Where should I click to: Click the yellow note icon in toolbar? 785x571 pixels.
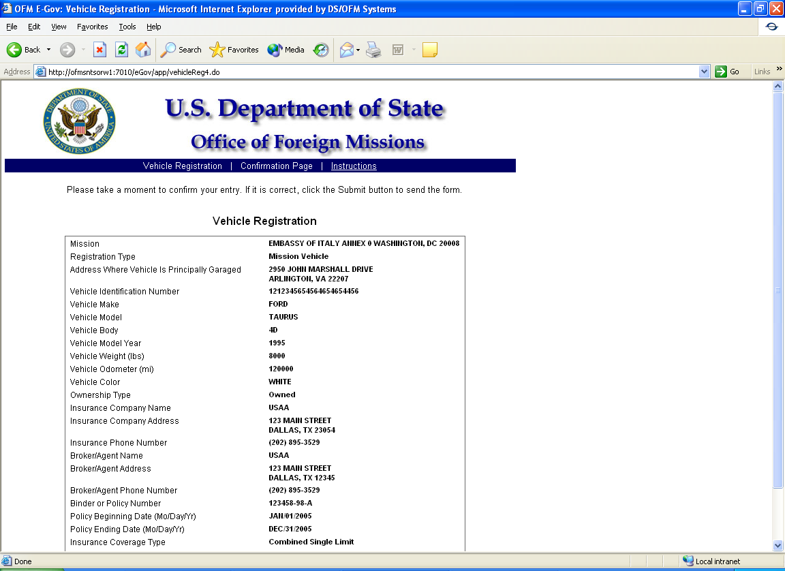click(x=429, y=50)
